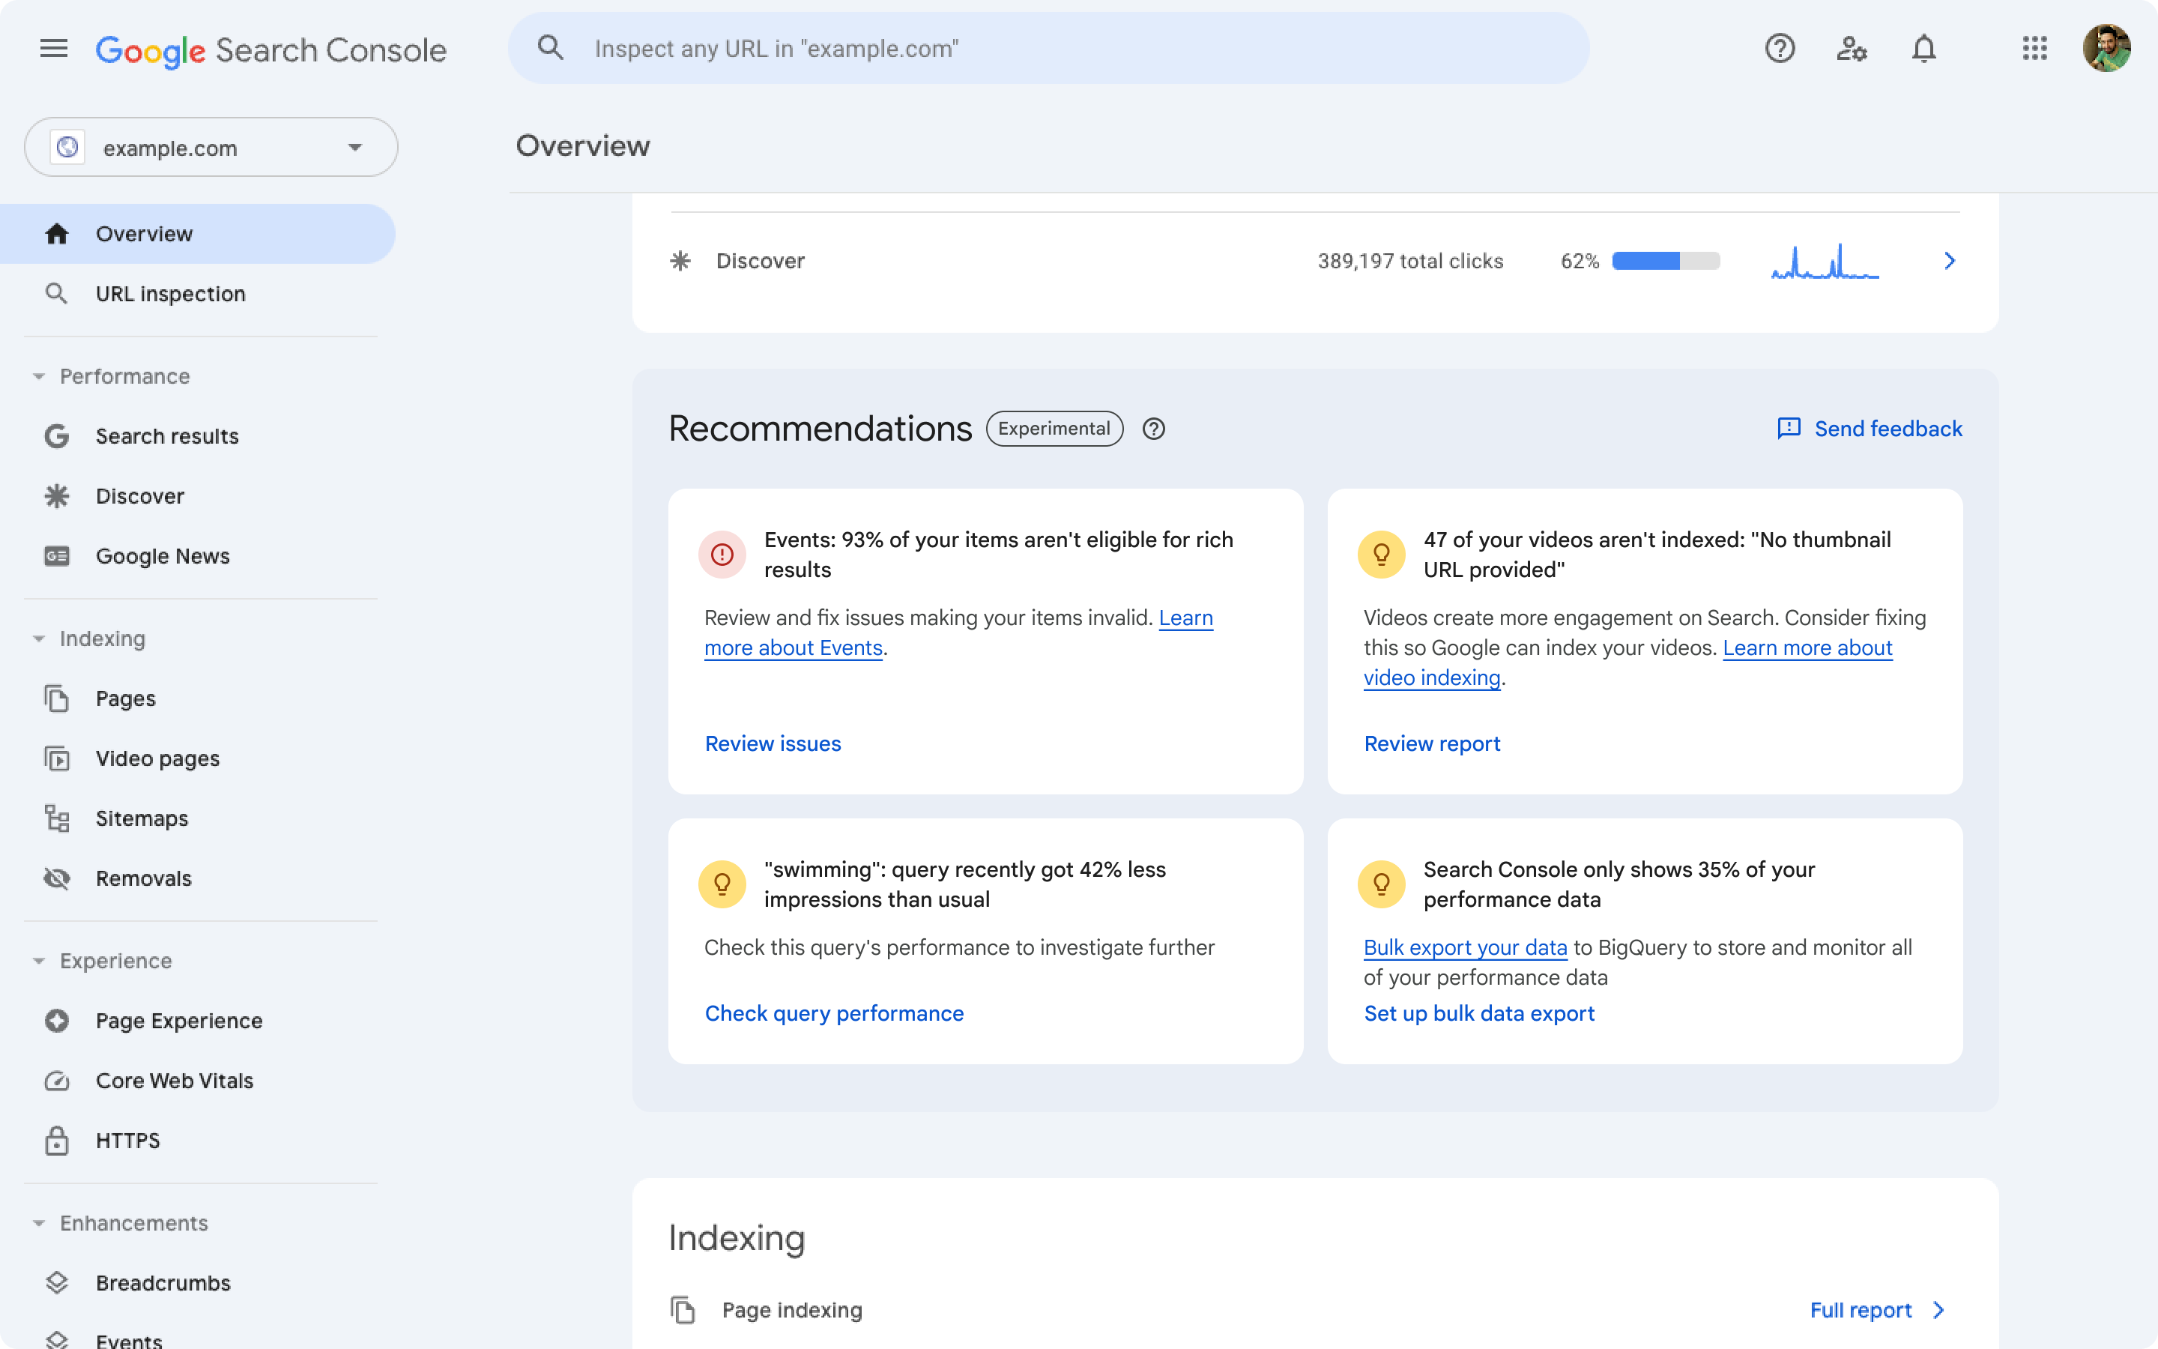
Task: Click the notifications bell icon
Action: [x=1923, y=48]
